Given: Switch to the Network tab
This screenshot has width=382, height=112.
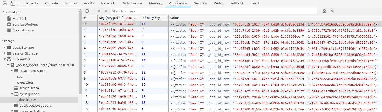Looking at the screenshot, I should click(x=108, y=3).
